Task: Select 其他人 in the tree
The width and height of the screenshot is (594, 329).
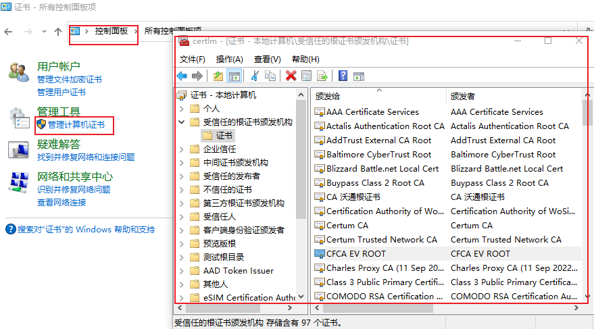Action: [215, 284]
